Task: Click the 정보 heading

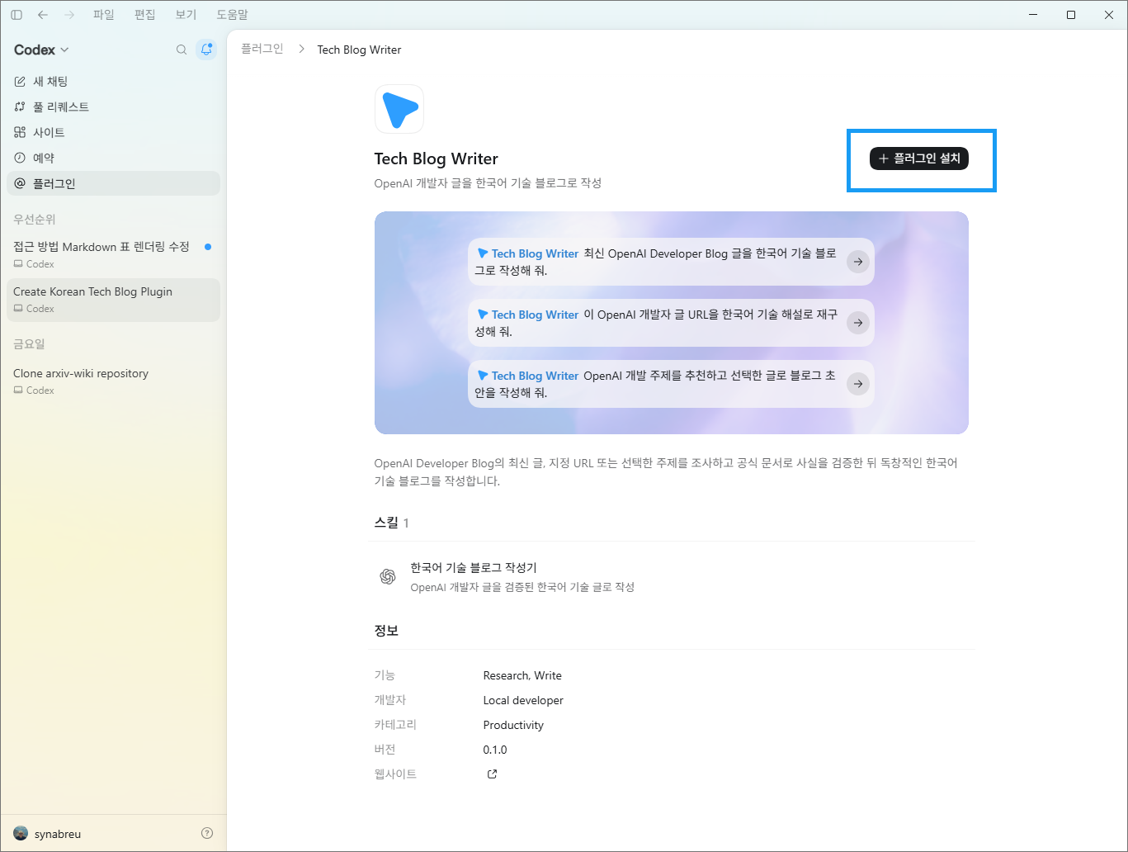Action: [386, 631]
